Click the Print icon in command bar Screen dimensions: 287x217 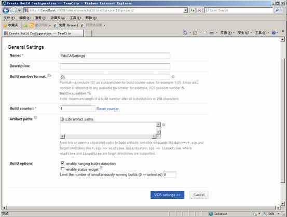212,33
